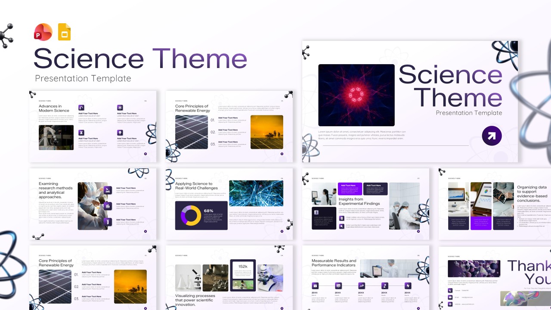Click the purple arrow button on the Science Theme cover
Screen dimensions: 551x310
click(x=492, y=136)
